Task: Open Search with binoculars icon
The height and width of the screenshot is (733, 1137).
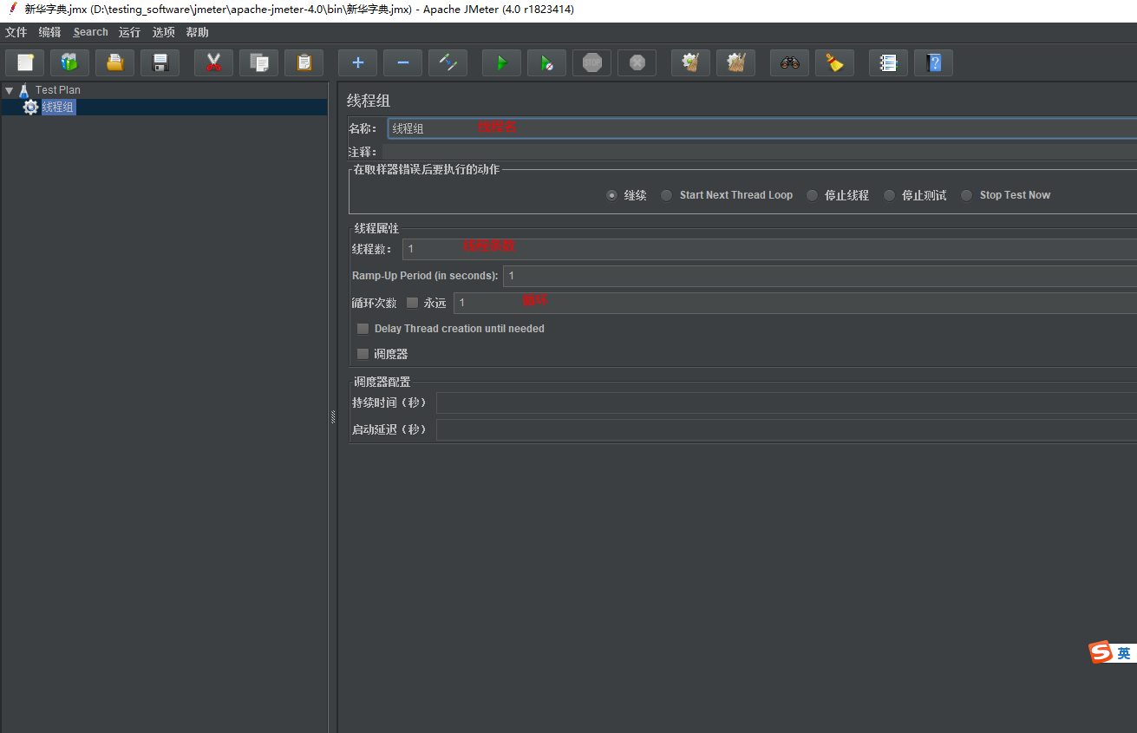Action: 790,62
